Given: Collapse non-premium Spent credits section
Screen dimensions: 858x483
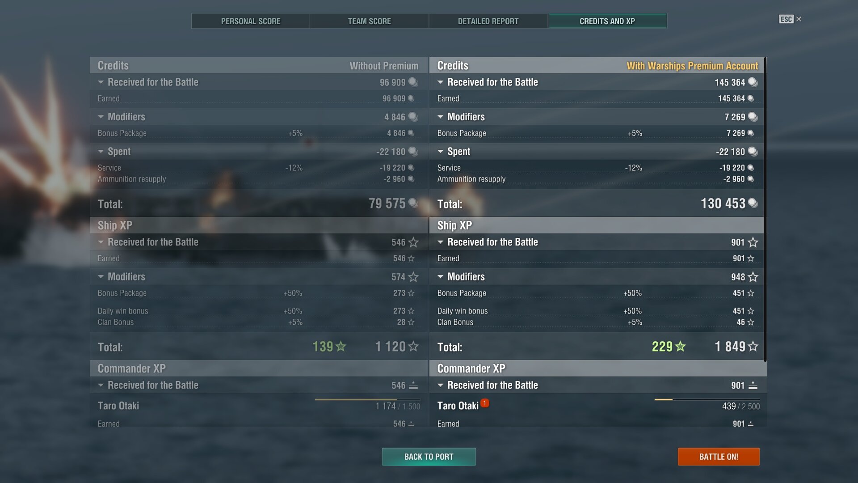Looking at the screenshot, I should tap(101, 152).
